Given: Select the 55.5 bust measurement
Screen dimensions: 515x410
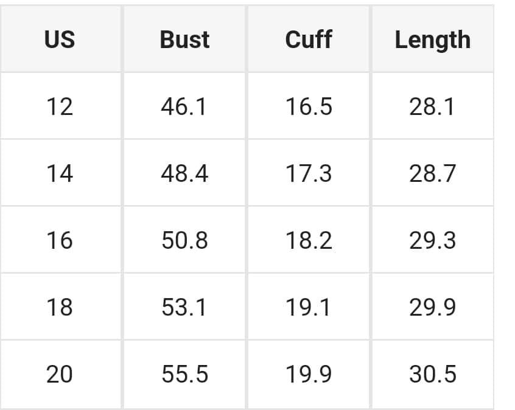Looking at the screenshot, I should tap(184, 374).
